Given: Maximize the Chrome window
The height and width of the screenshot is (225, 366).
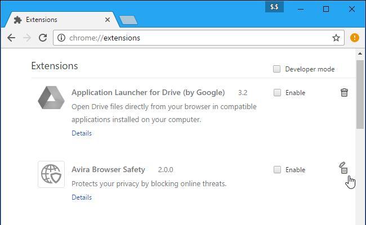Looking at the screenshot, I should (x=326, y=9).
